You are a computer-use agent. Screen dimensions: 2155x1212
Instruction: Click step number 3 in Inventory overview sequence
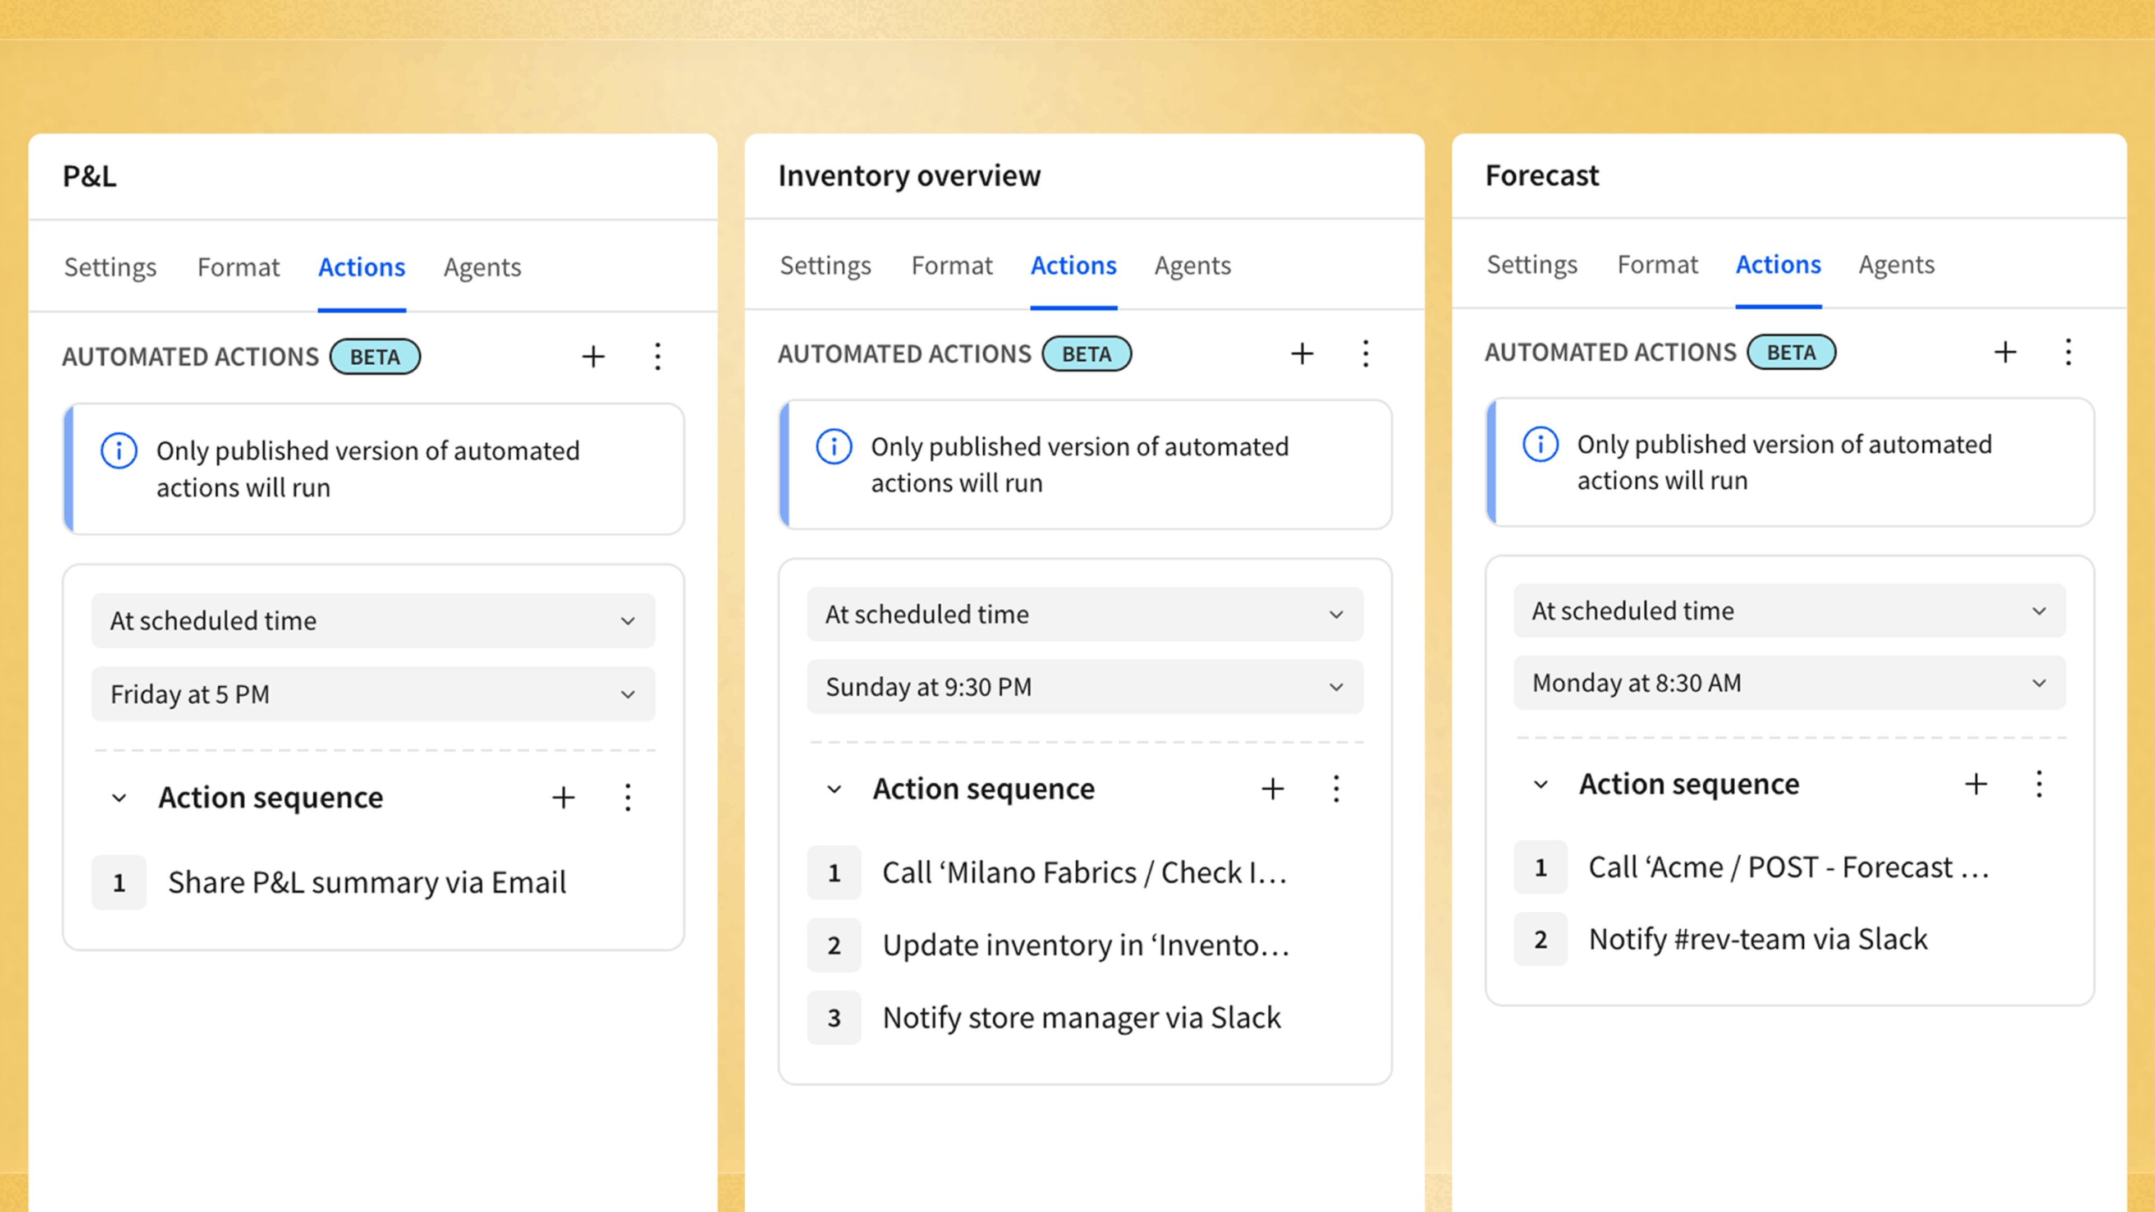[x=834, y=1018]
